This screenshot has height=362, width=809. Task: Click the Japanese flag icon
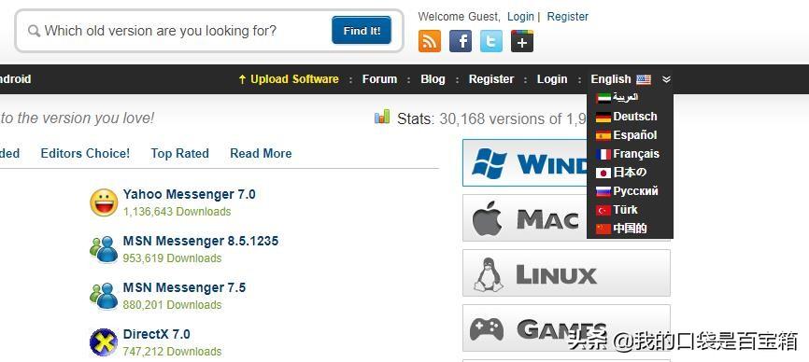[603, 173]
